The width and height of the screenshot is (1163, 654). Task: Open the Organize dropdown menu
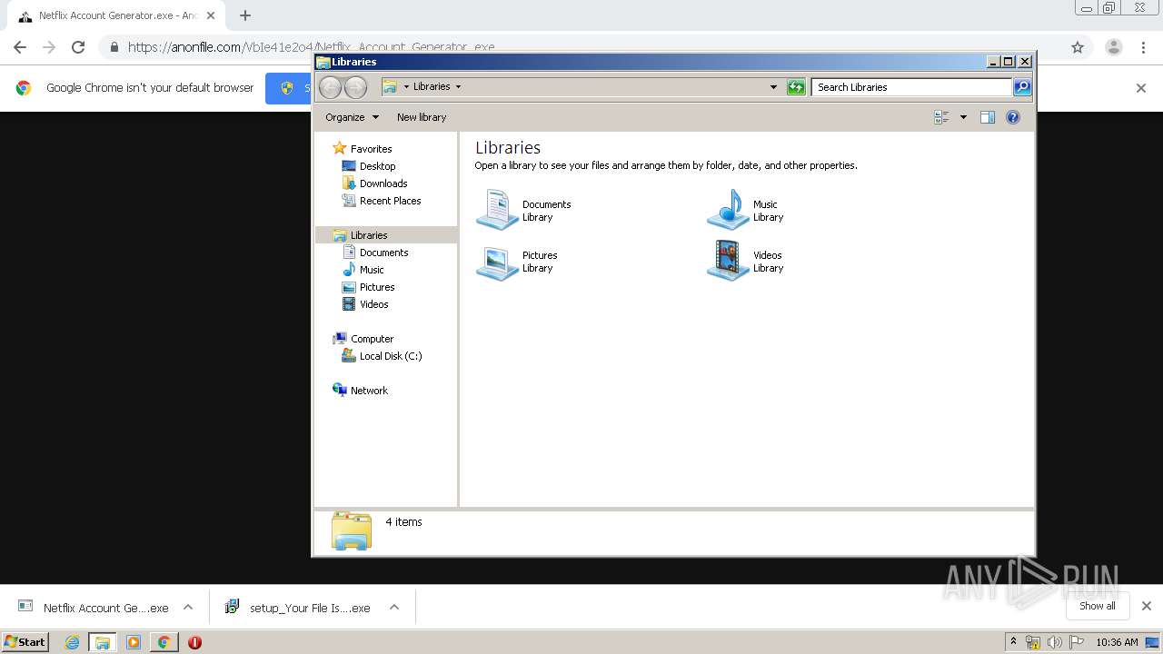(352, 117)
